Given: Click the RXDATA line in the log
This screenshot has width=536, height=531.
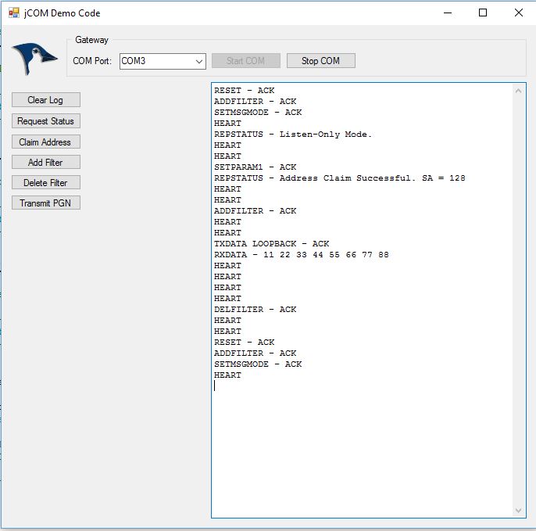Looking at the screenshot, I should tap(301, 255).
